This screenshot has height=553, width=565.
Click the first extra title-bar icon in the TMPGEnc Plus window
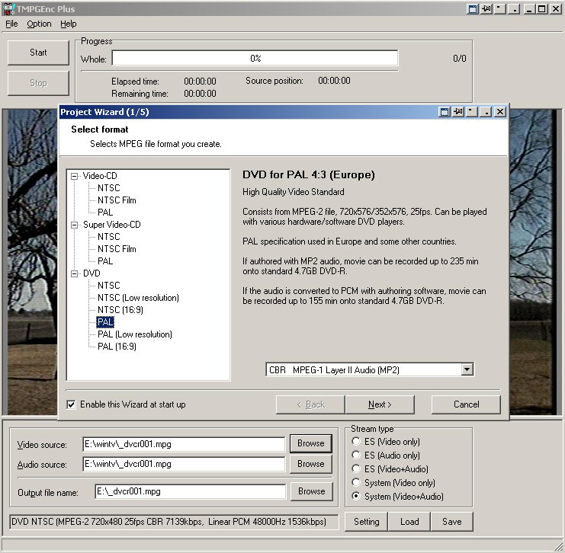click(x=473, y=9)
